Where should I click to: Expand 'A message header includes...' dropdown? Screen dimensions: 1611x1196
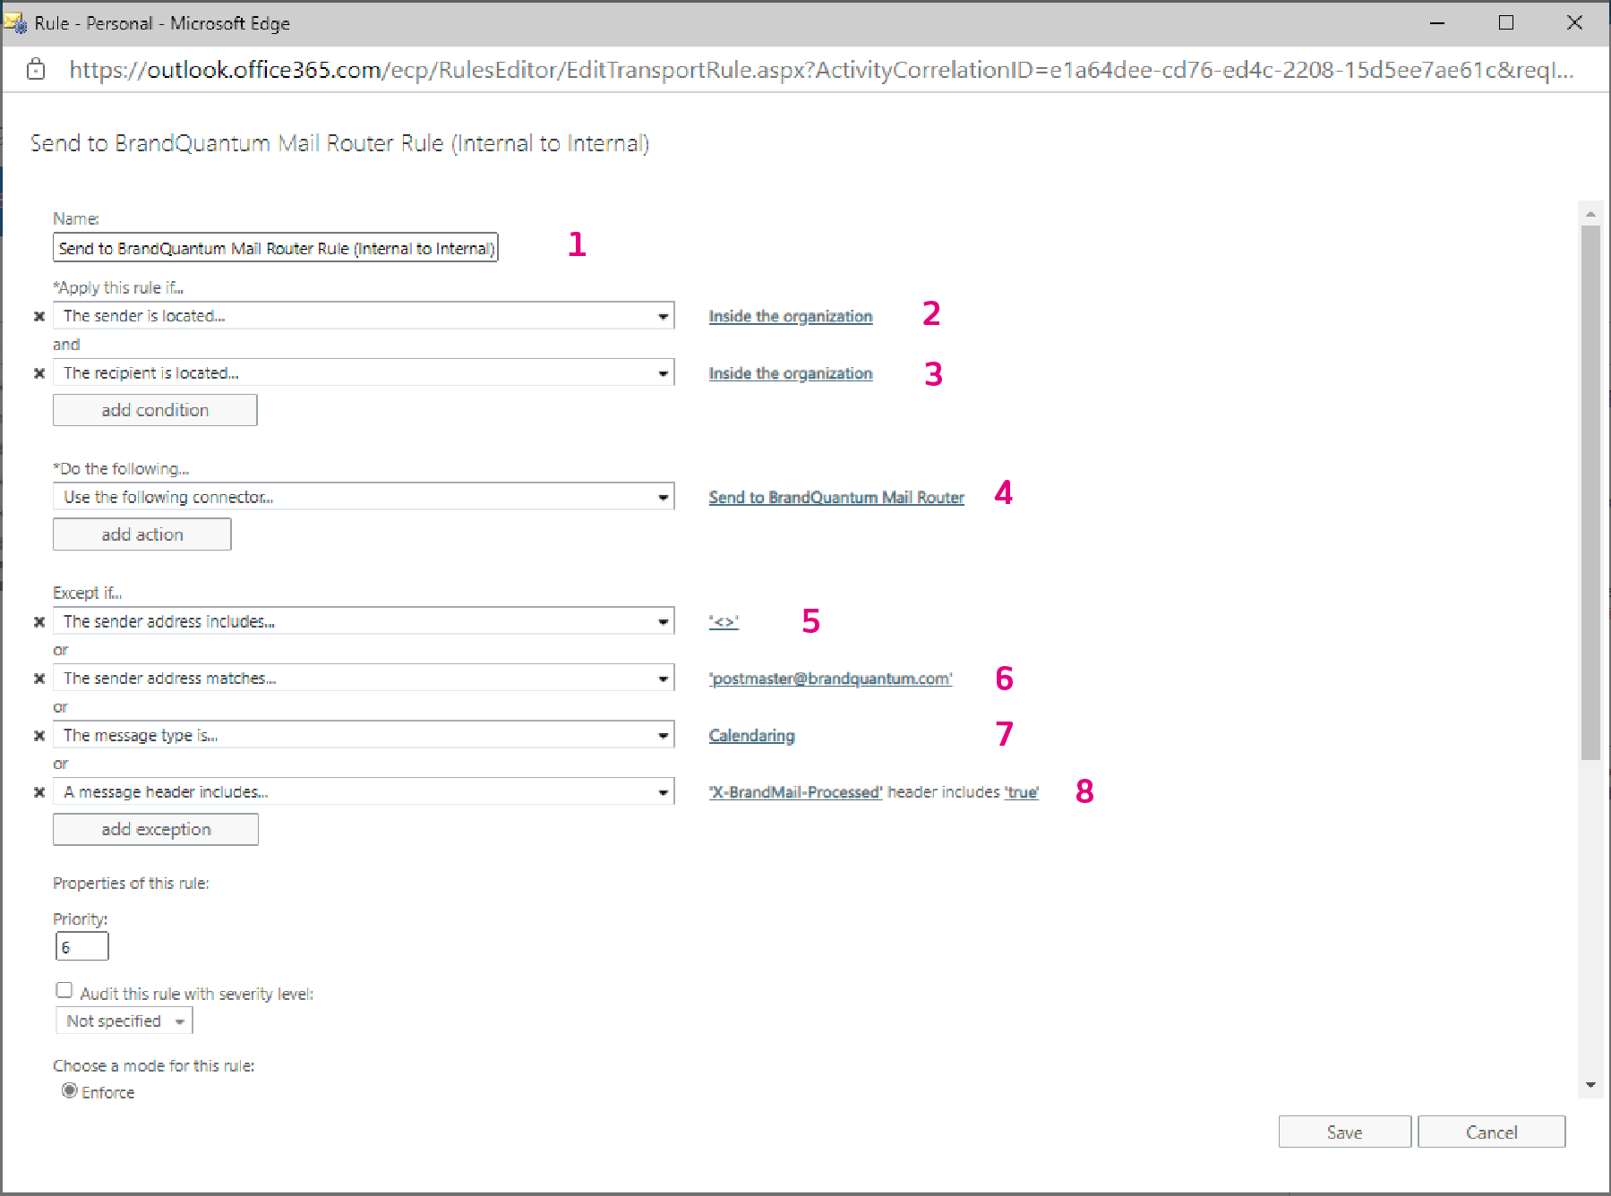[364, 792]
